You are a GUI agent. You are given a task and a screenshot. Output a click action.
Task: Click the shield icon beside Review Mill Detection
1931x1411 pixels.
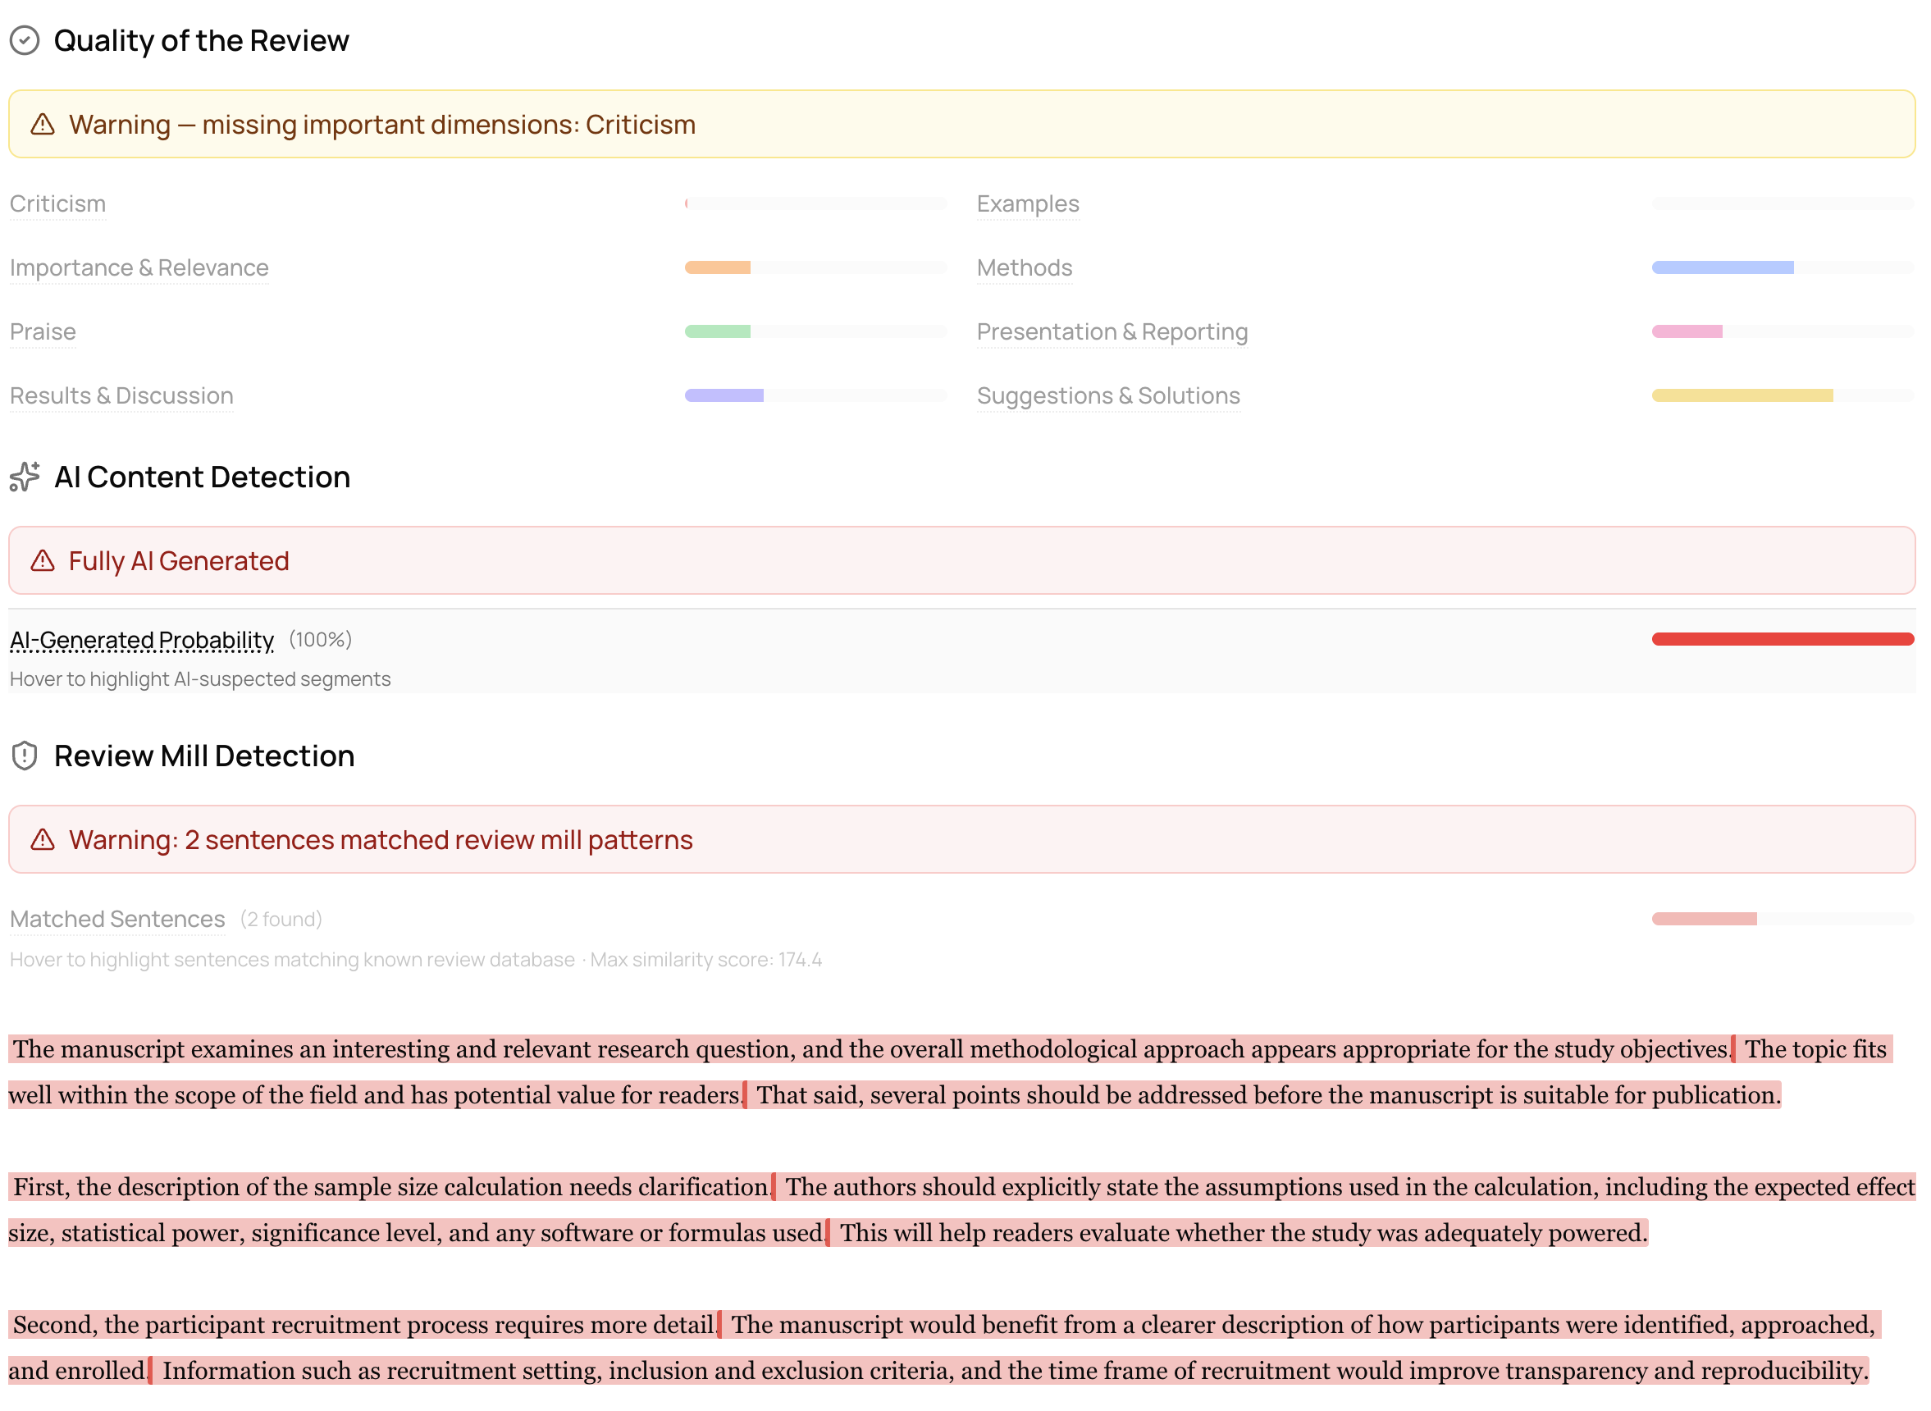click(x=25, y=756)
